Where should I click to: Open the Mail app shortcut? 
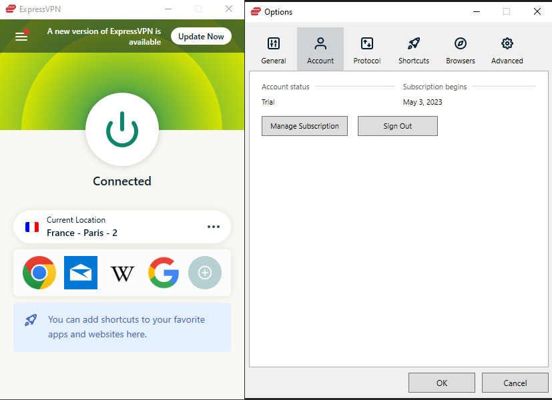coord(81,273)
